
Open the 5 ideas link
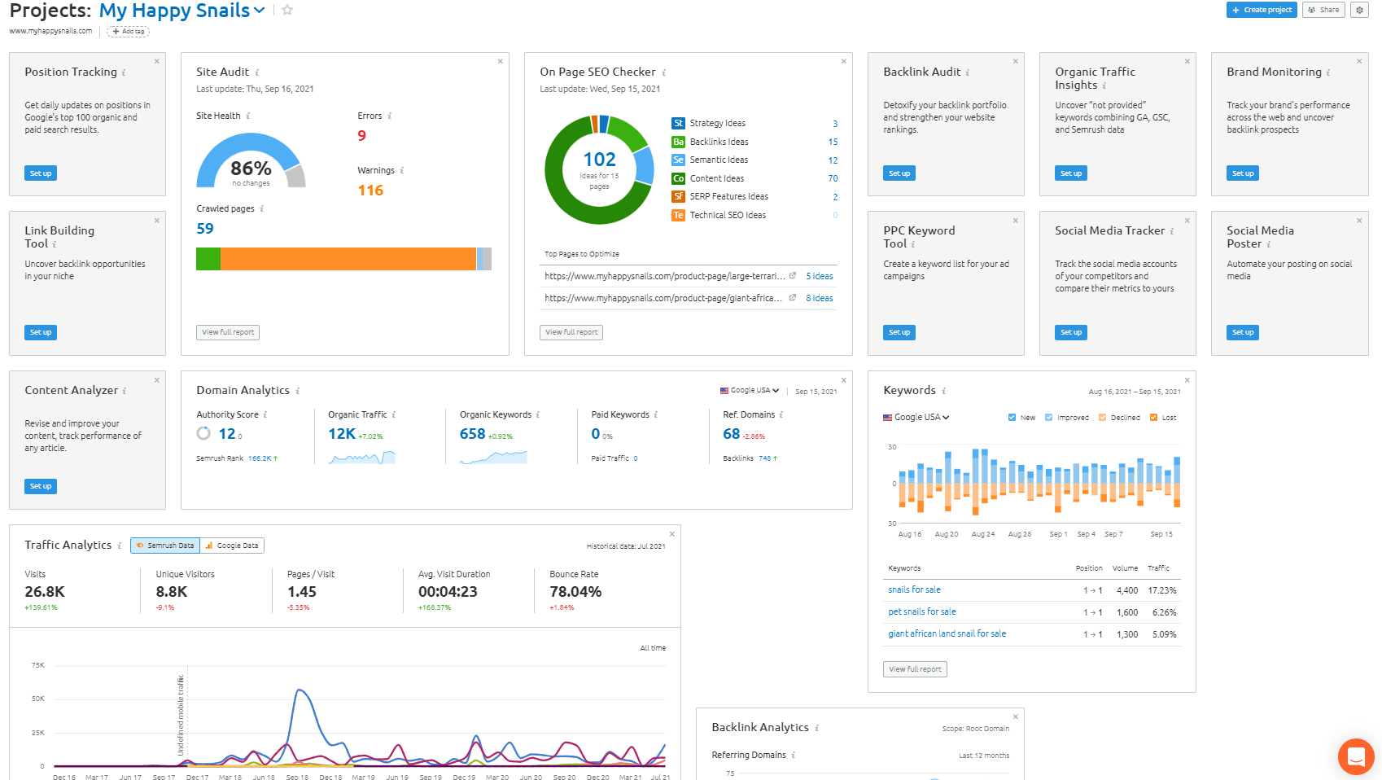coord(820,276)
